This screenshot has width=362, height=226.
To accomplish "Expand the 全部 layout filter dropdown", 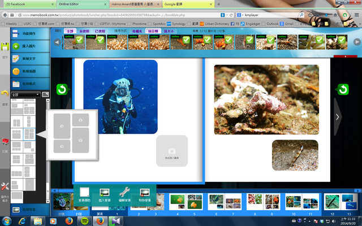I will pyautogui.click(x=25, y=94).
